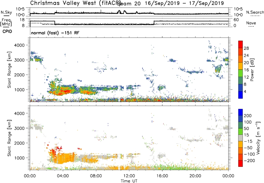Click the red velocity patch near 03:00 at 1500 km
264x183 pixels.
coord(53,152)
